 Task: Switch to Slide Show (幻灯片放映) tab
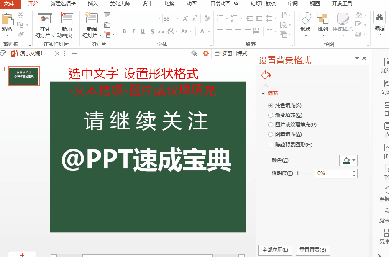[263, 4]
